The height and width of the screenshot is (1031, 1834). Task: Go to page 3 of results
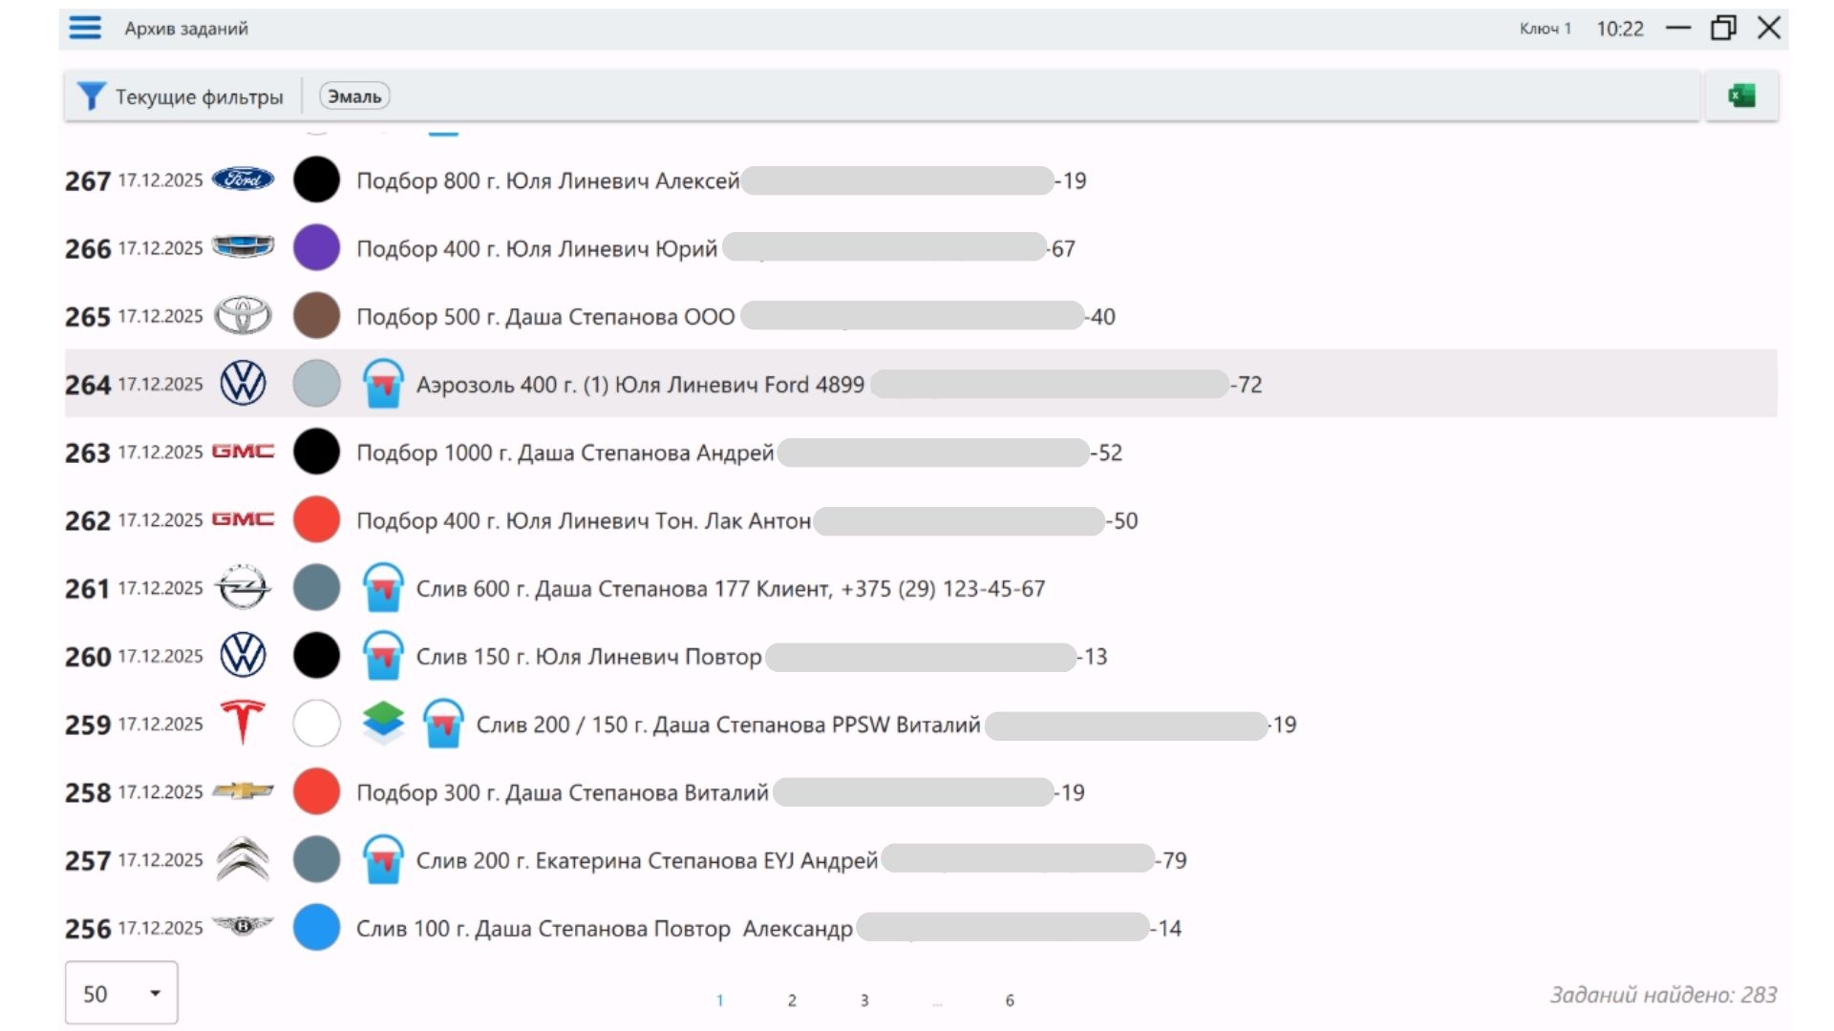864,1000
